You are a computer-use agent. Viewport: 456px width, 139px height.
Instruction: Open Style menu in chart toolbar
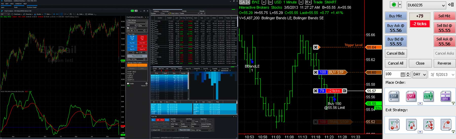(x=48, y=14)
